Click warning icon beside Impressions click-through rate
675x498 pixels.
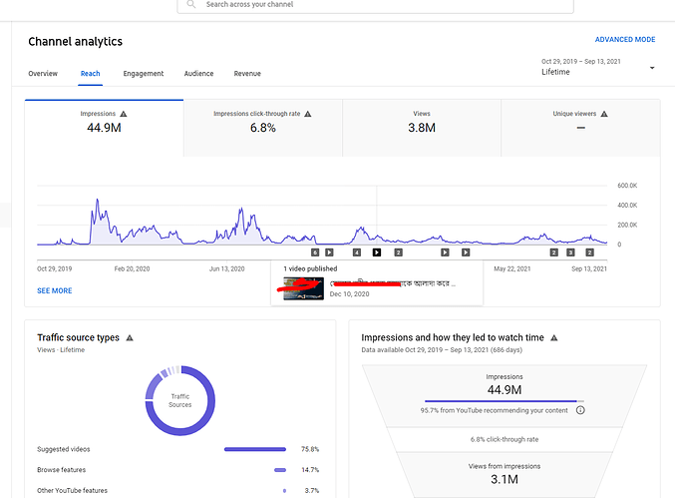(308, 114)
